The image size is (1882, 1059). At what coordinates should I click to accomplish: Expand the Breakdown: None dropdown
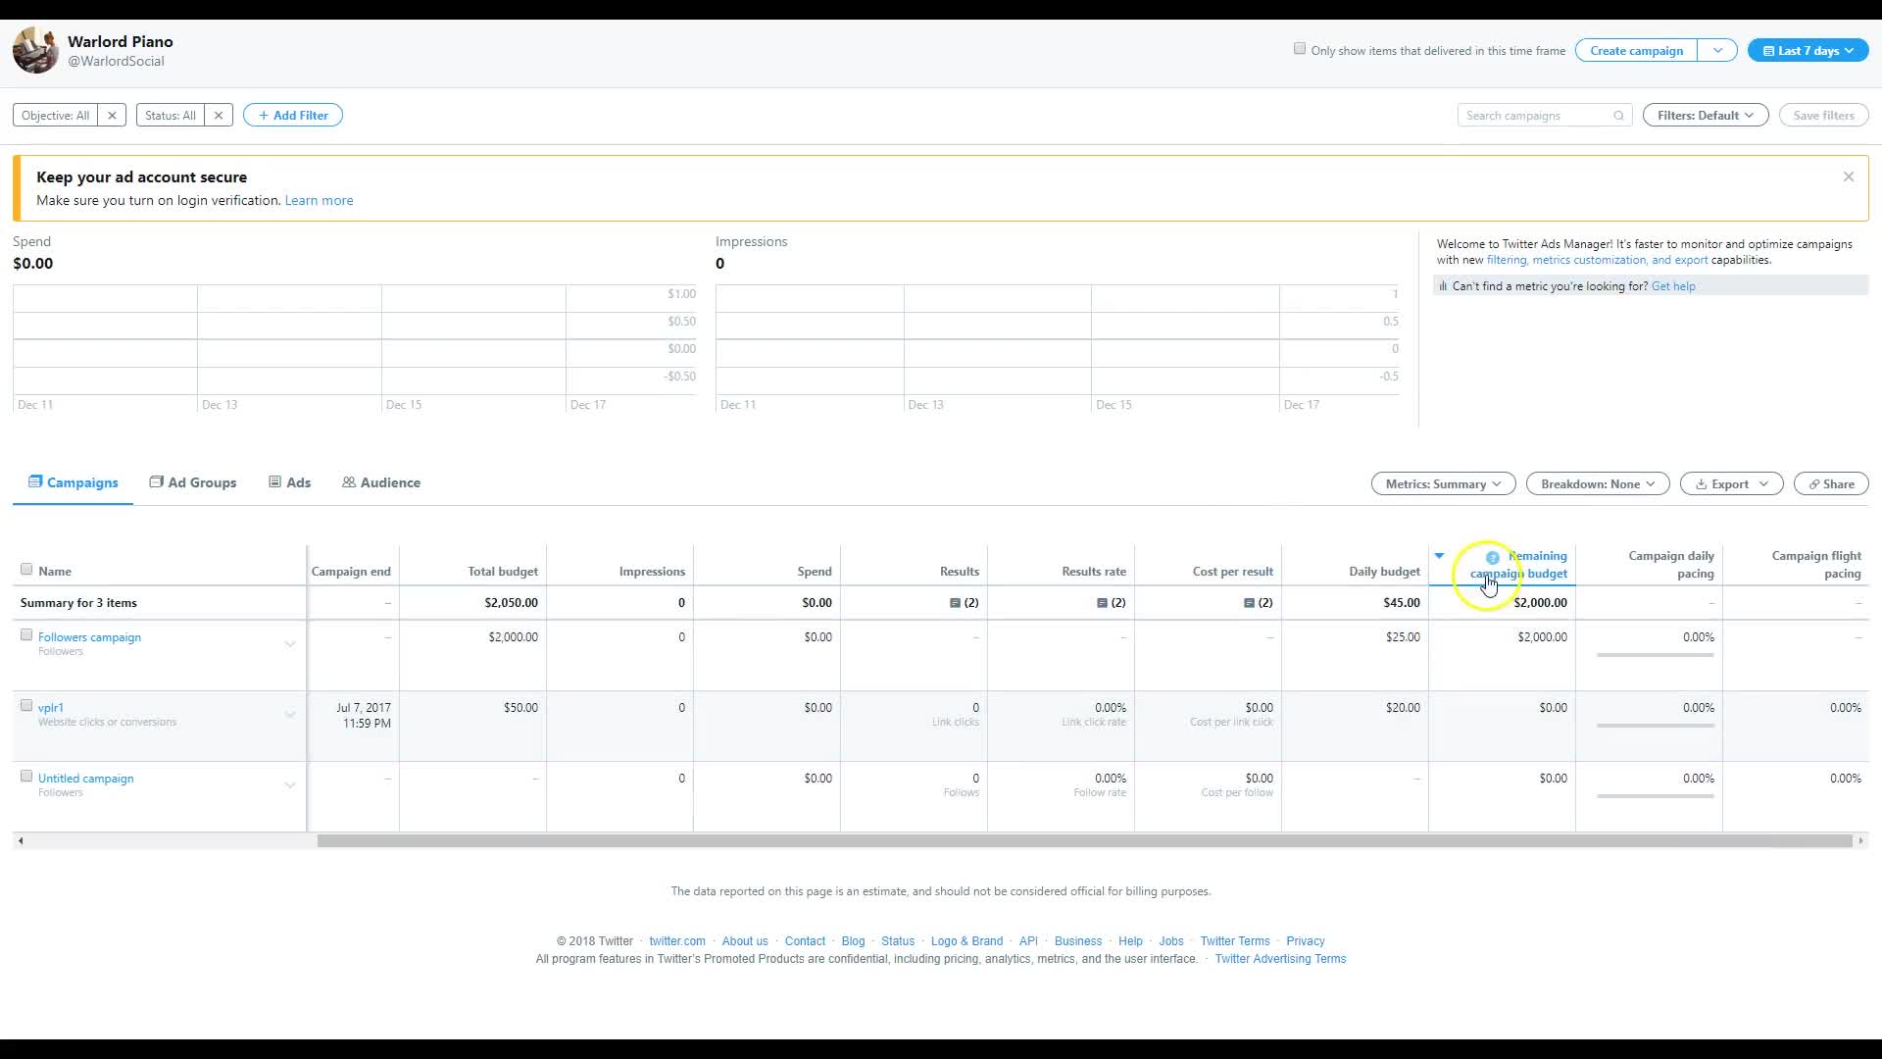(1597, 484)
